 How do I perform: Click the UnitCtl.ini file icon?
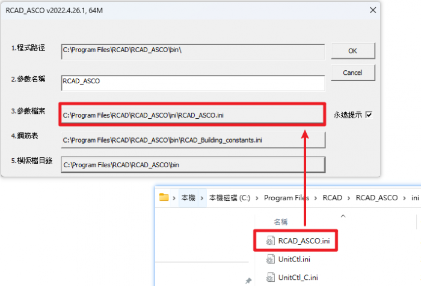[271, 259]
